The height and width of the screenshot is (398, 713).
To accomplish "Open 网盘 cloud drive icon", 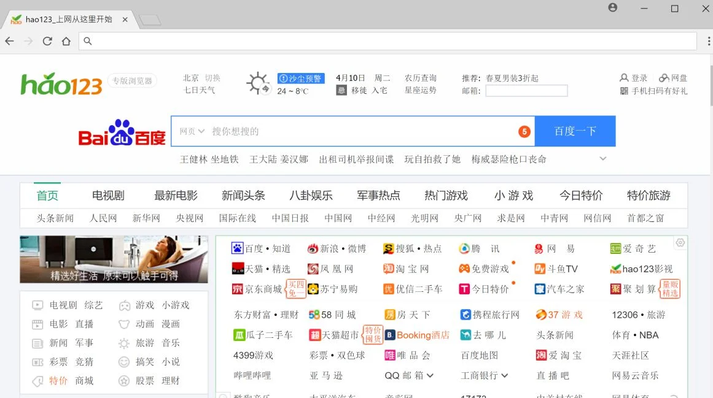I will [x=664, y=78].
